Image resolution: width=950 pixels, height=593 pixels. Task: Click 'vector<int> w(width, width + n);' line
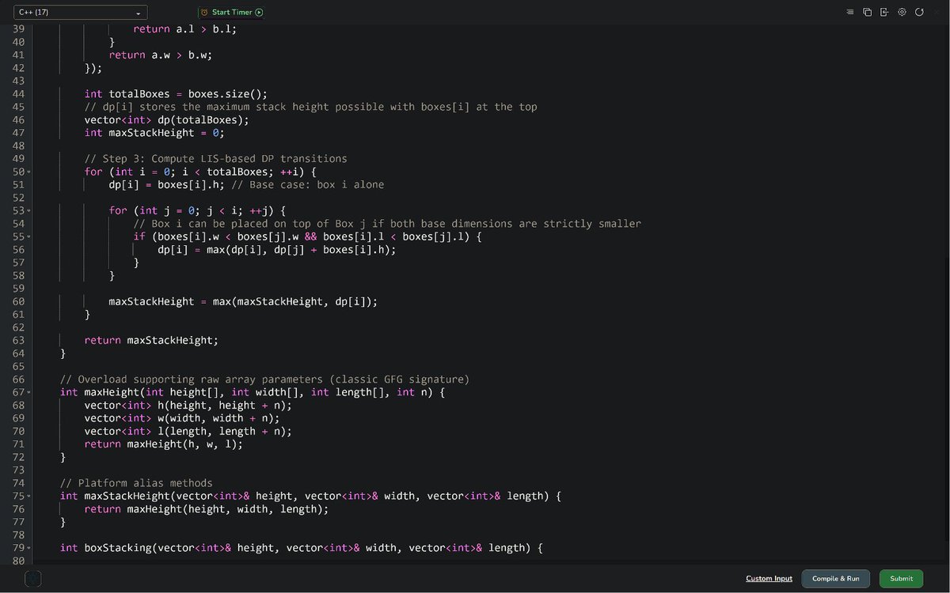pos(182,418)
